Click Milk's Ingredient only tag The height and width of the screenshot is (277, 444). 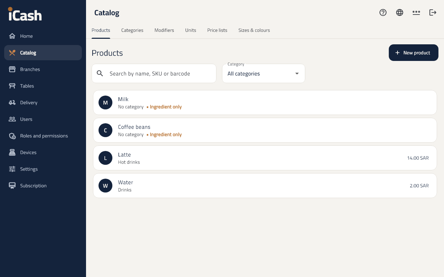(x=164, y=107)
